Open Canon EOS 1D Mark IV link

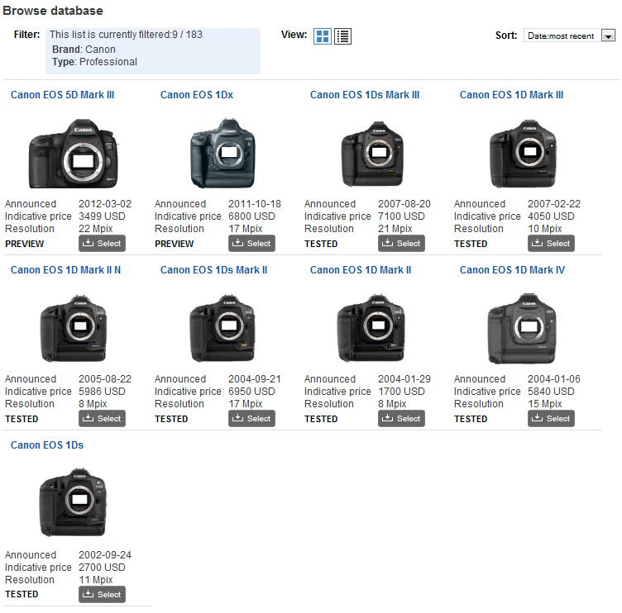(512, 270)
